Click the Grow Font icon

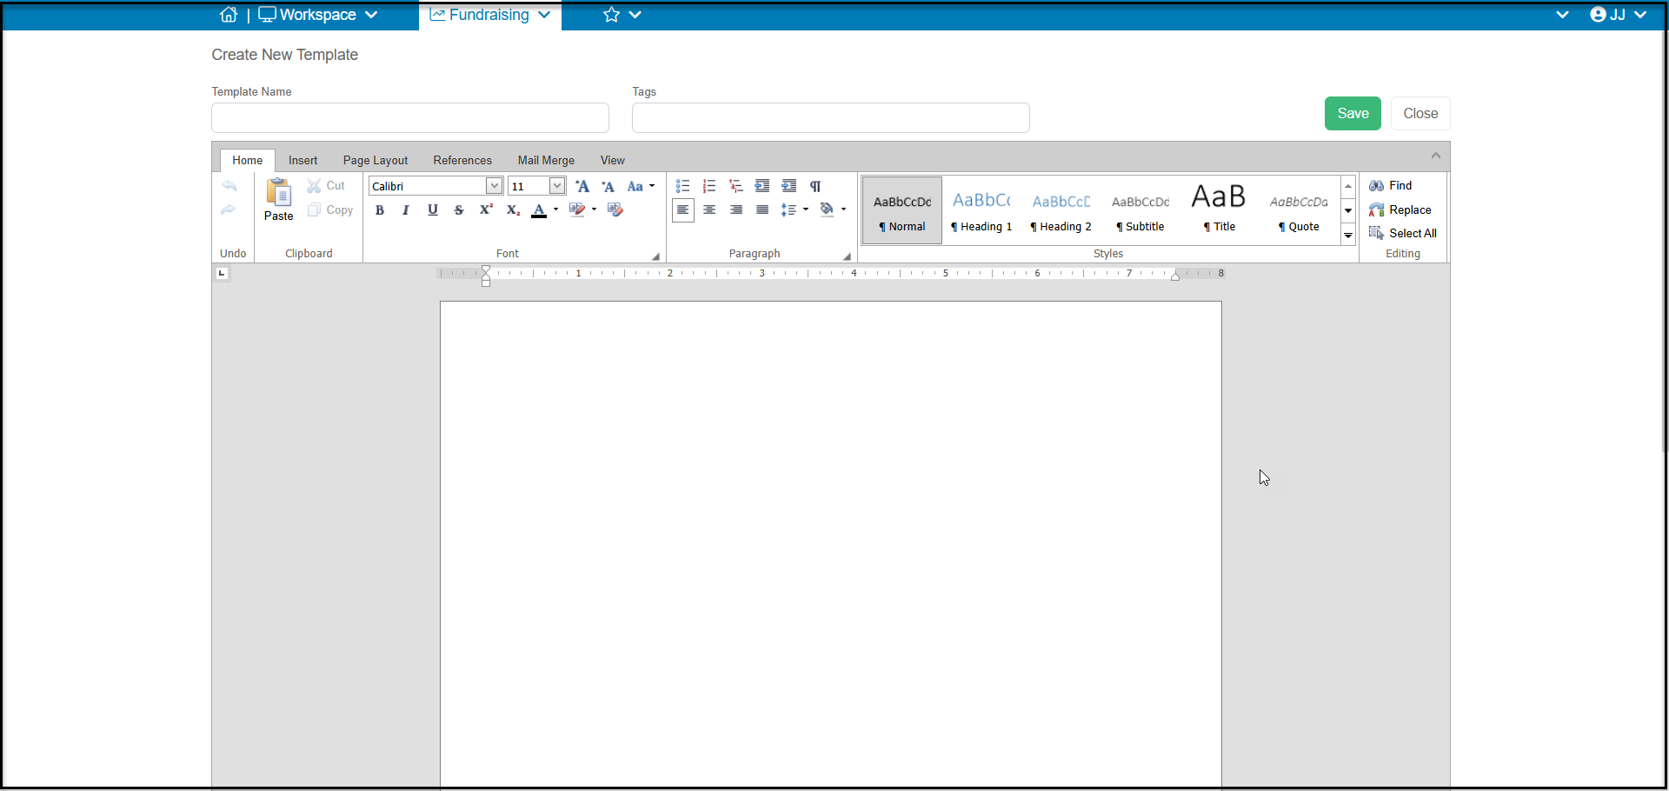(x=582, y=186)
